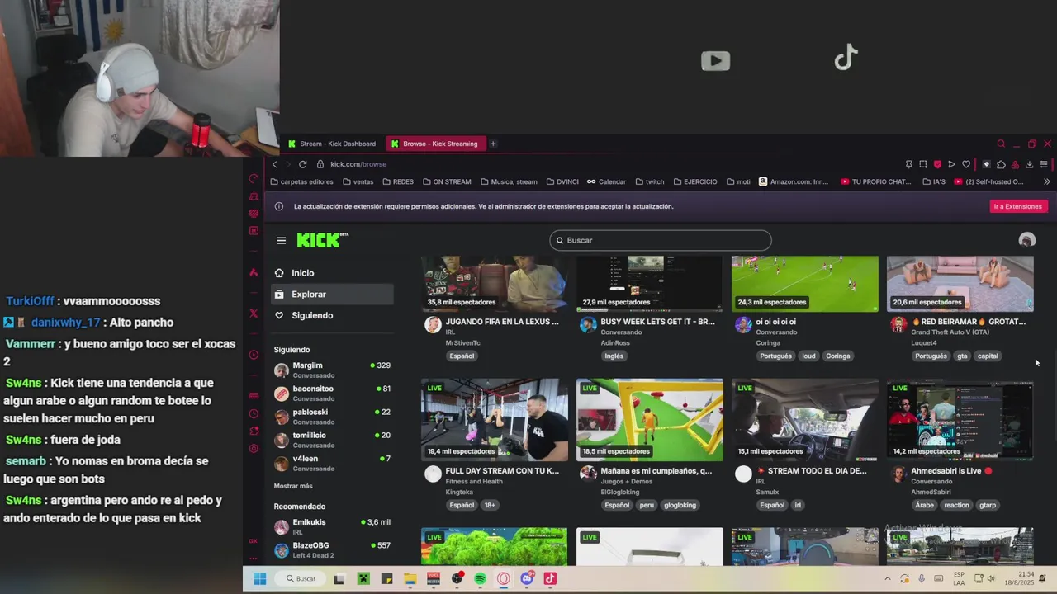Open Ahmedsabiri is Live thumbnail
Image resolution: width=1057 pixels, height=594 pixels.
[960, 420]
